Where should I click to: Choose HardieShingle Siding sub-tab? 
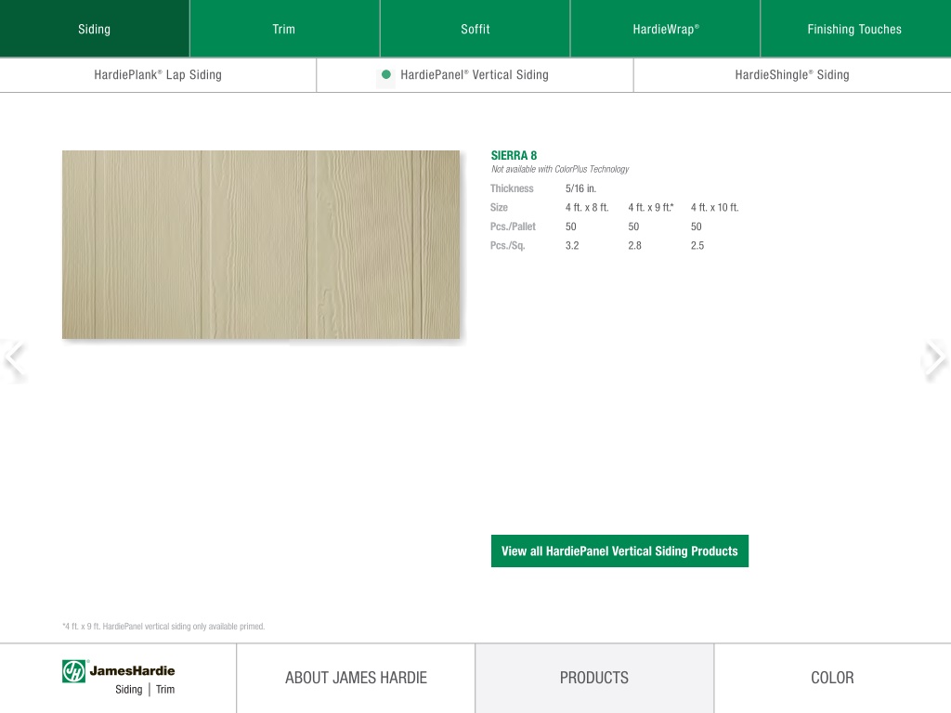tap(792, 74)
